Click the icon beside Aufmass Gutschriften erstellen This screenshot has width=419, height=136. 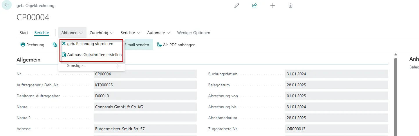64,55
